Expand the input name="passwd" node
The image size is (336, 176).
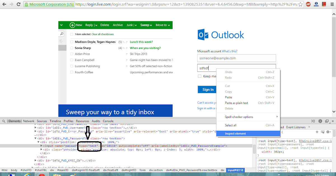coord(42,146)
